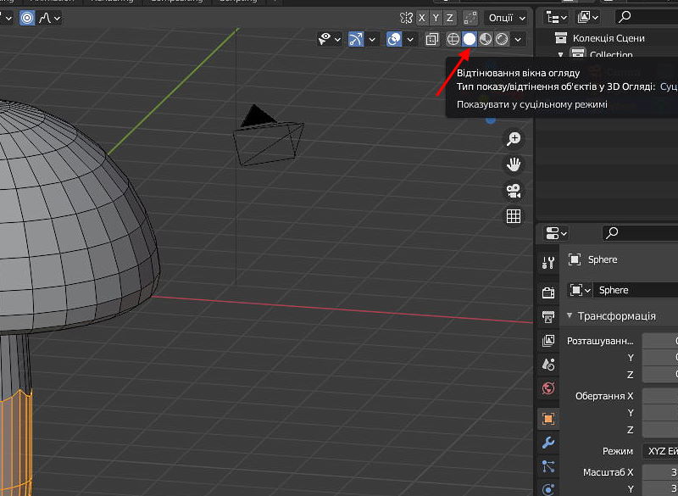Open overlays settings dropdown arrow
This screenshot has width=678, height=496.
pos(410,39)
